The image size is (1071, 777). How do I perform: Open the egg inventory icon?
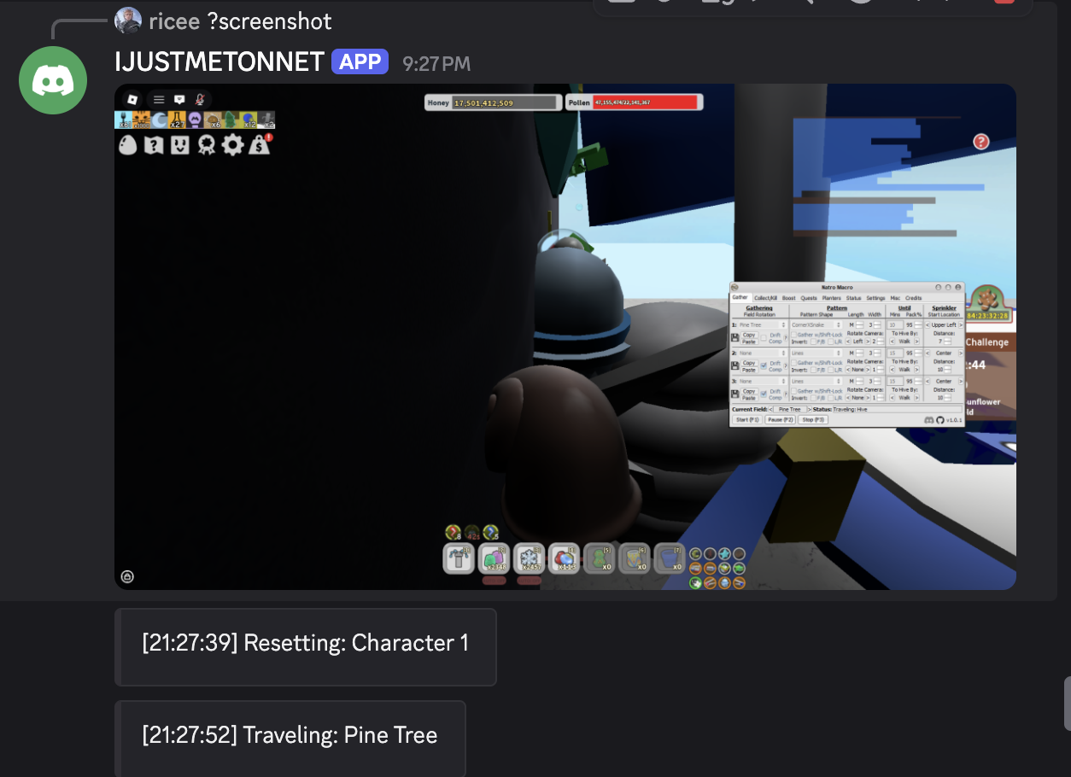(x=127, y=145)
